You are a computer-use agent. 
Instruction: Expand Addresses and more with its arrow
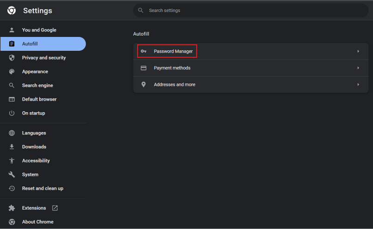(358, 84)
